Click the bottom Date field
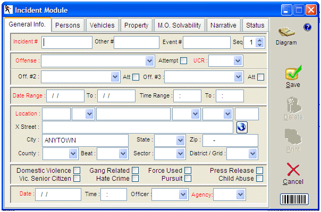Screen dimensions: 321x212 tap(58, 195)
